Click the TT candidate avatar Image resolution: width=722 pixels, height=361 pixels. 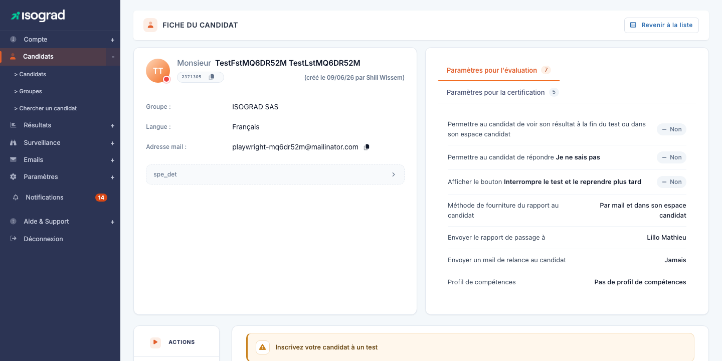click(x=158, y=71)
